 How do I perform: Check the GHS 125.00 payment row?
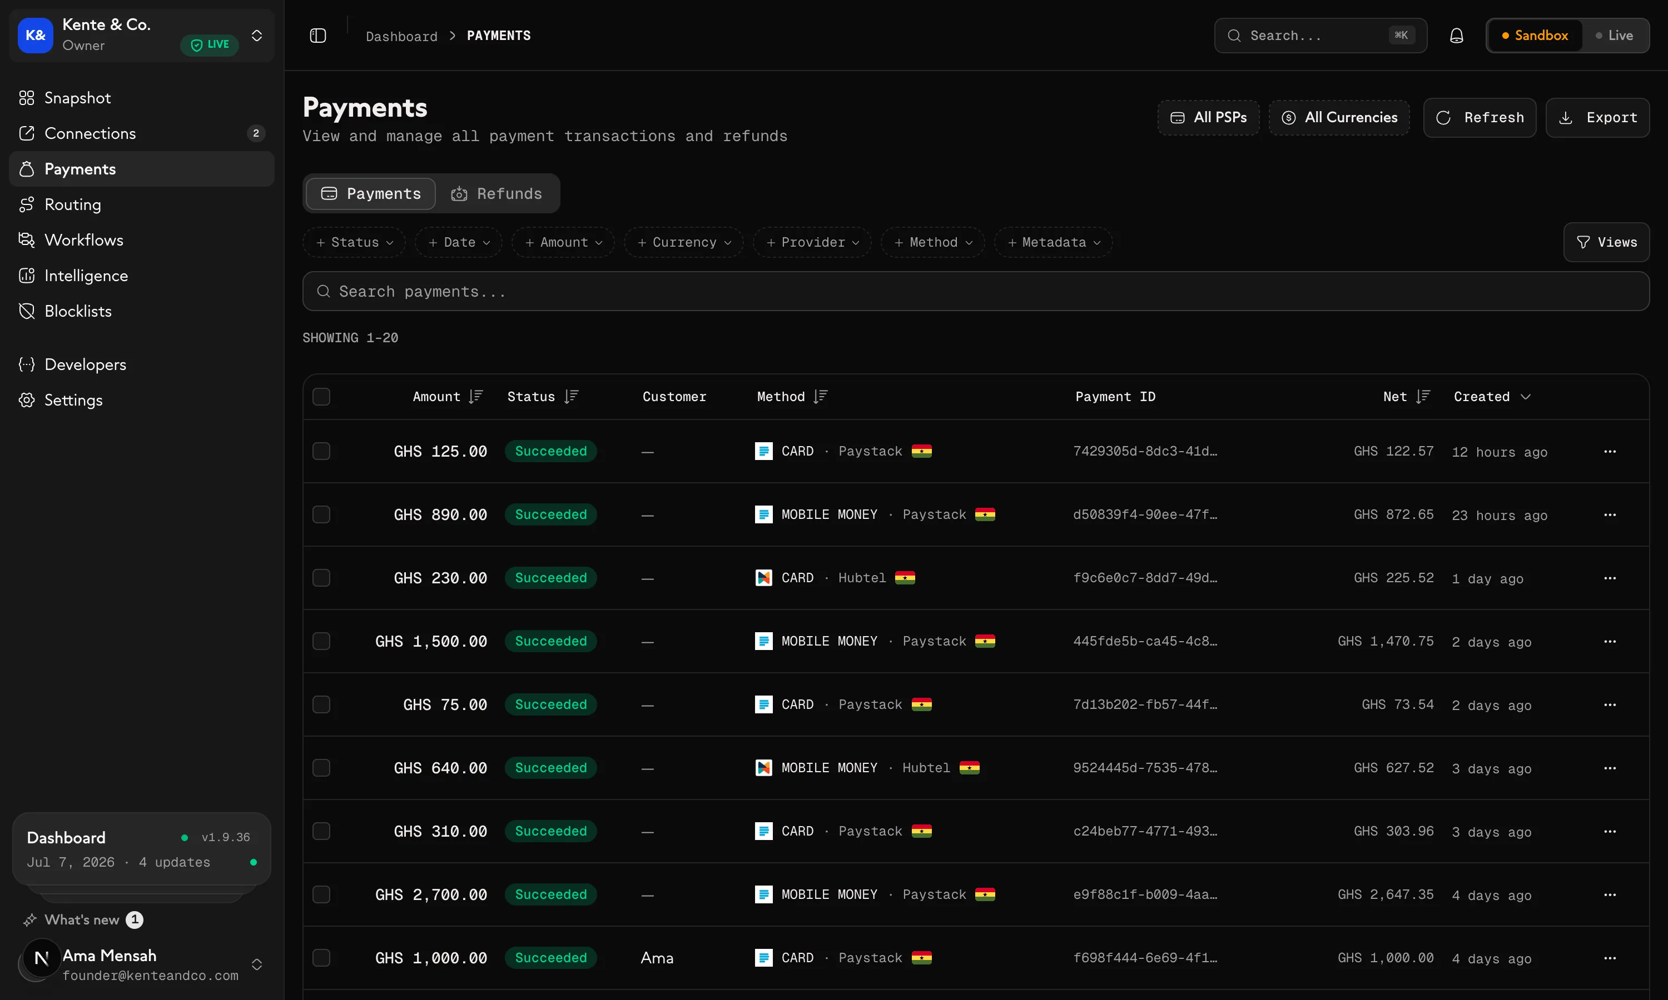(x=321, y=452)
